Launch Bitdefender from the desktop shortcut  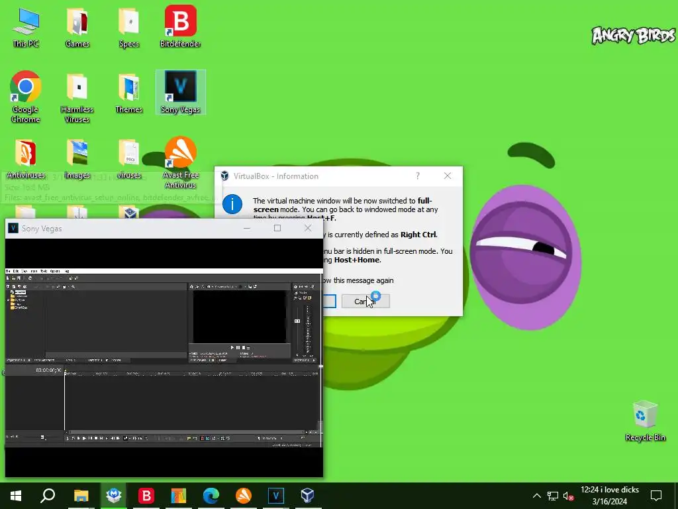pyautogui.click(x=180, y=26)
